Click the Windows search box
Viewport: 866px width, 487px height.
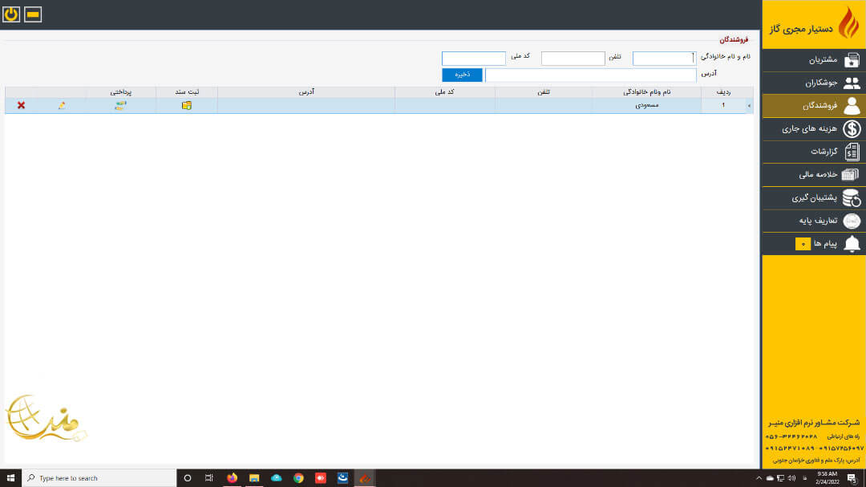(x=96, y=477)
